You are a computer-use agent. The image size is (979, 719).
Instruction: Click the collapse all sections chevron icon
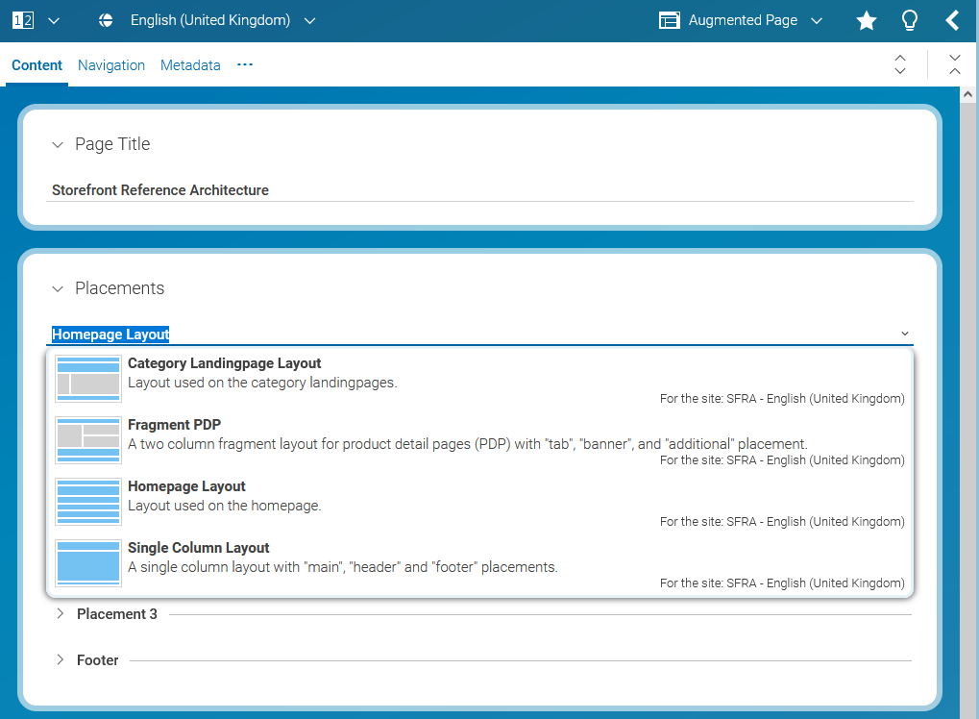tap(954, 64)
